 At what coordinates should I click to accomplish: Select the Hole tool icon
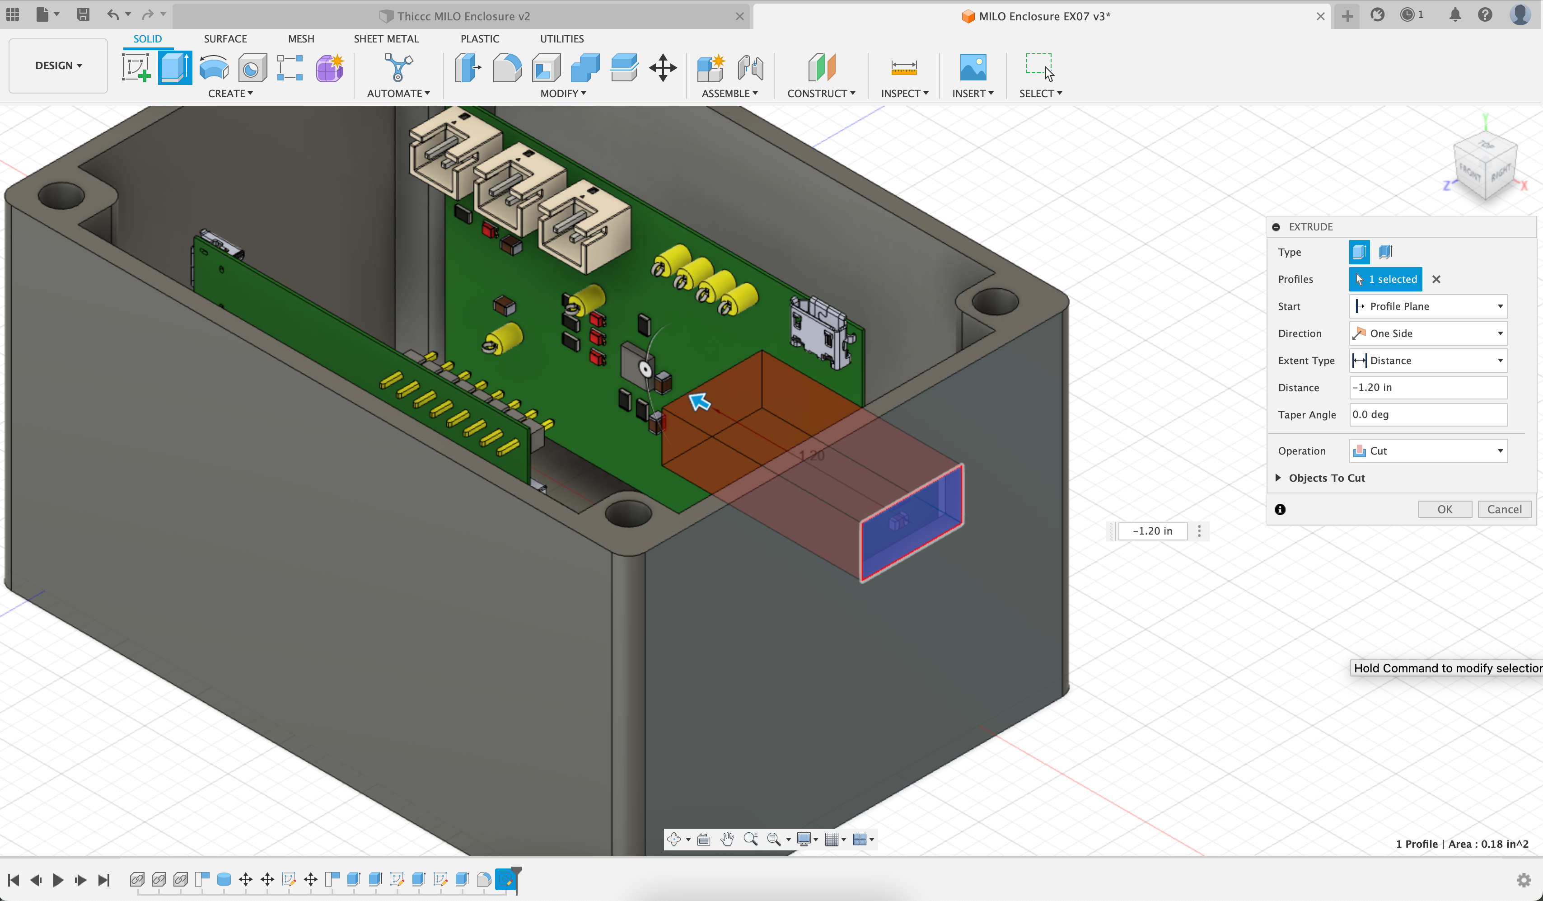coord(252,67)
